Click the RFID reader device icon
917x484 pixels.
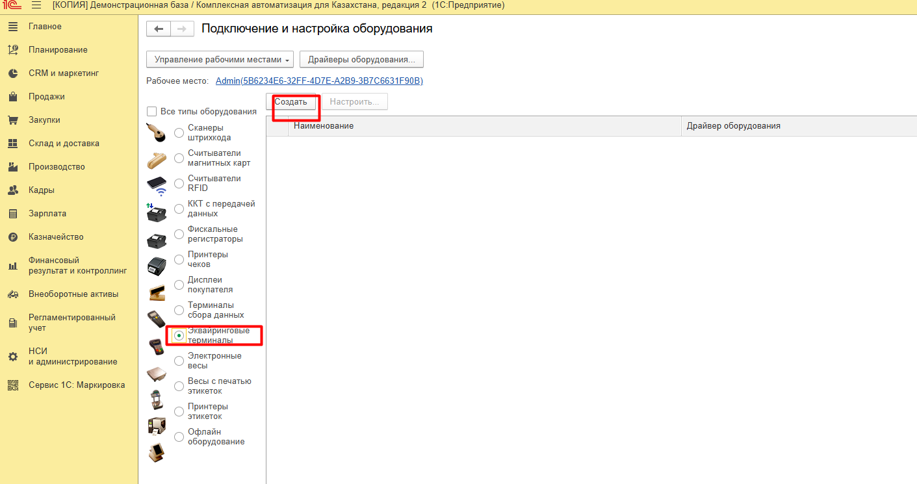pyautogui.click(x=157, y=185)
